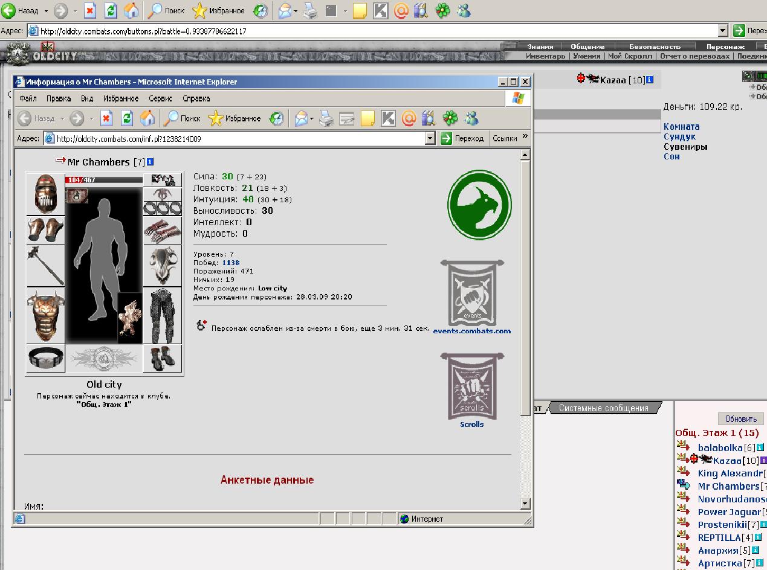Viewport: 767px width, 570px height.
Task: Click the belt equipment slot icon
Action: pyautogui.click(x=45, y=358)
